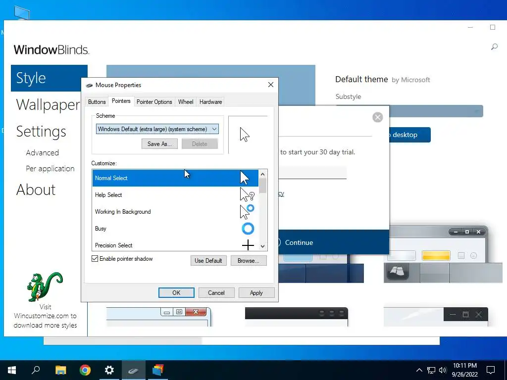This screenshot has height=380, width=507.
Task: Click the Visit Wincustomize.com link text
Action: (x=45, y=316)
